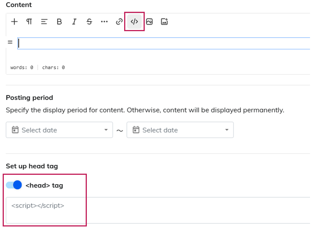The image size is (318, 228).
Task: Apply italic formatting
Action: click(x=74, y=22)
